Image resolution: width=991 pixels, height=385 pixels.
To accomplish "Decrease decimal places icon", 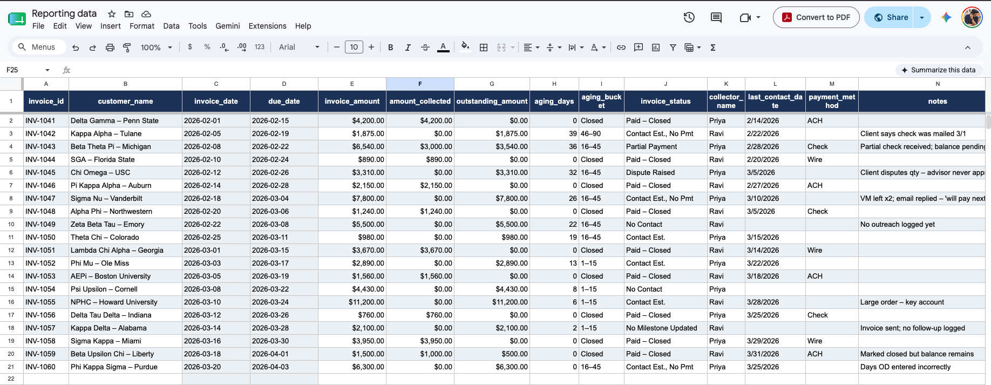I will point(225,47).
